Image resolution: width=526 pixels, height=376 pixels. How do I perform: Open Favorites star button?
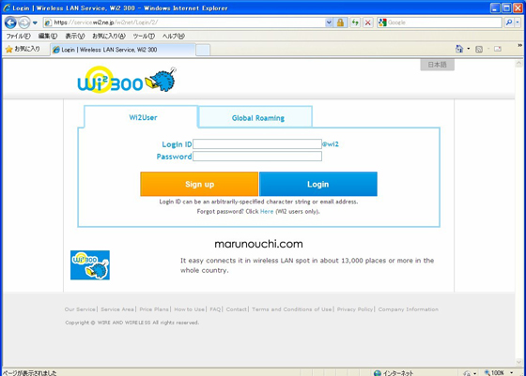click(23, 49)
